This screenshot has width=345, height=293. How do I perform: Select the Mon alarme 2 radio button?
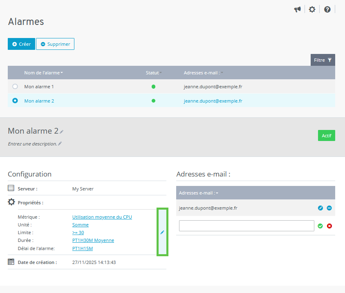(15, 101)
